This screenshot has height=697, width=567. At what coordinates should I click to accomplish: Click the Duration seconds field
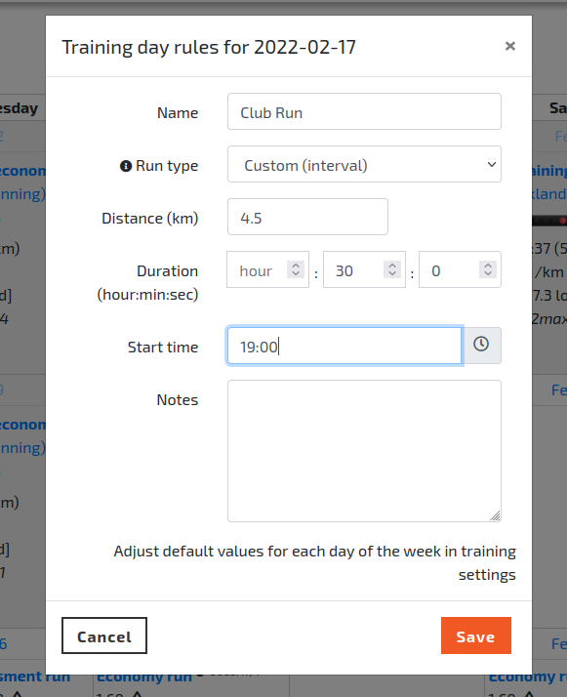click(x=460, y=269)
